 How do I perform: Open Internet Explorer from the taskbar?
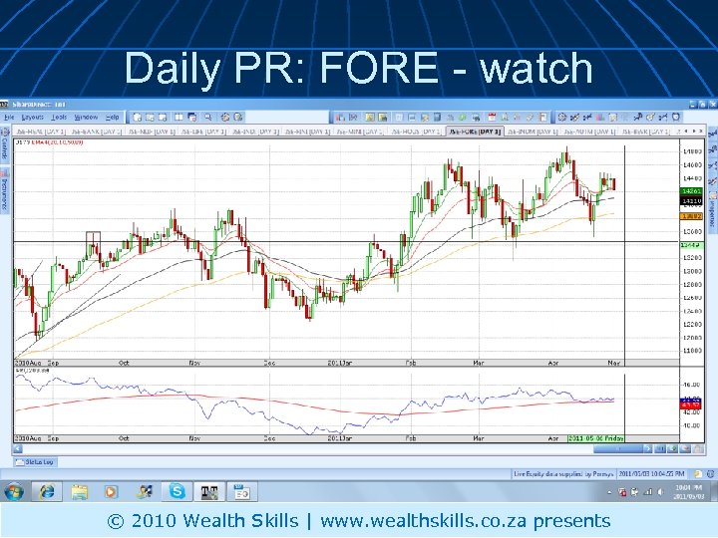(x=47, y=492)
